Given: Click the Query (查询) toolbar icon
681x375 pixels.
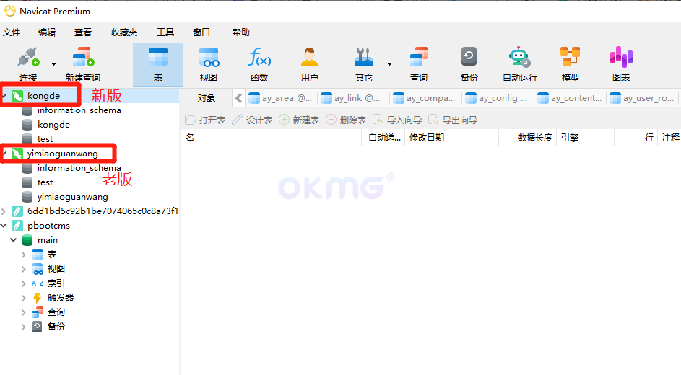Looking at the screenshot, I should pos(419,57).
